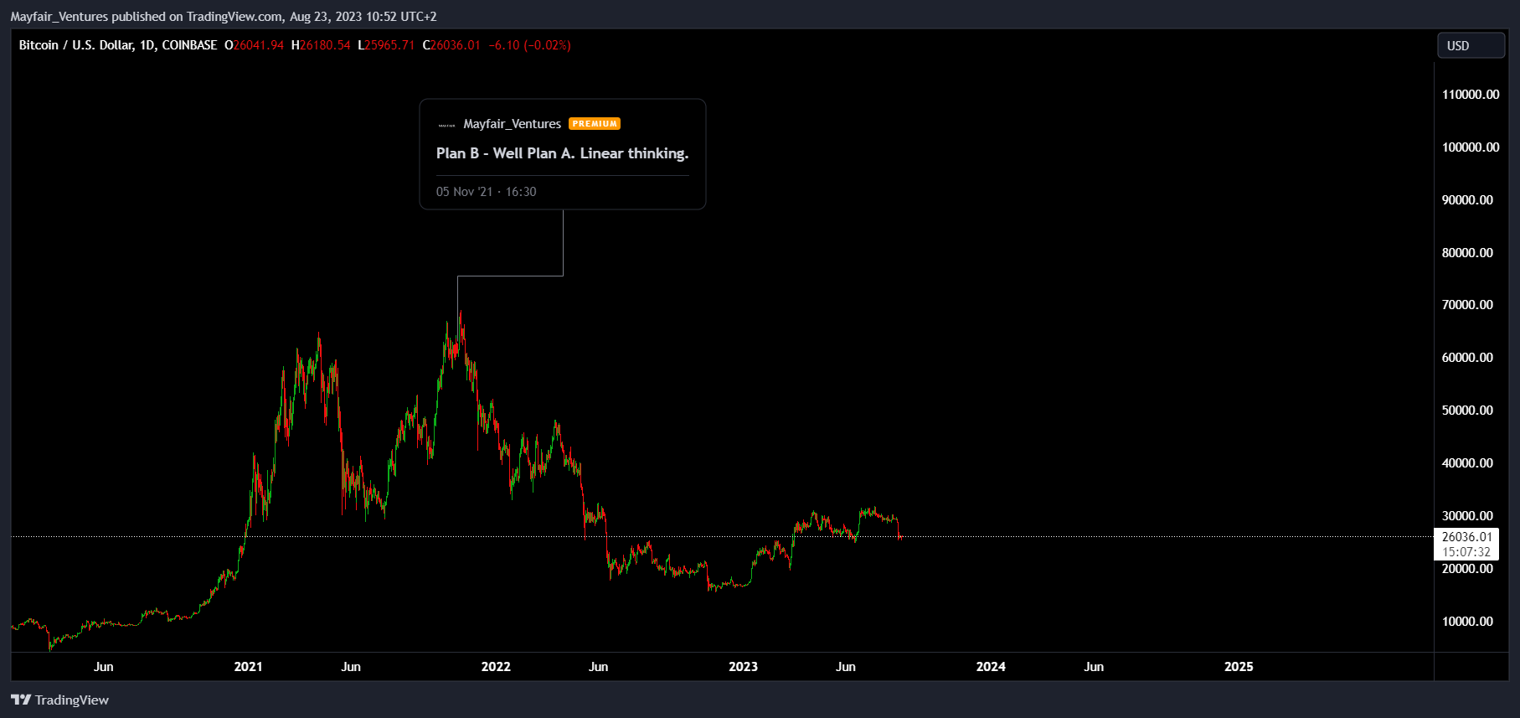The height and width of the screenshot is (718, 1520).
Task: Click the 40000.00 price axis label
Action: tap(1467, 463)
